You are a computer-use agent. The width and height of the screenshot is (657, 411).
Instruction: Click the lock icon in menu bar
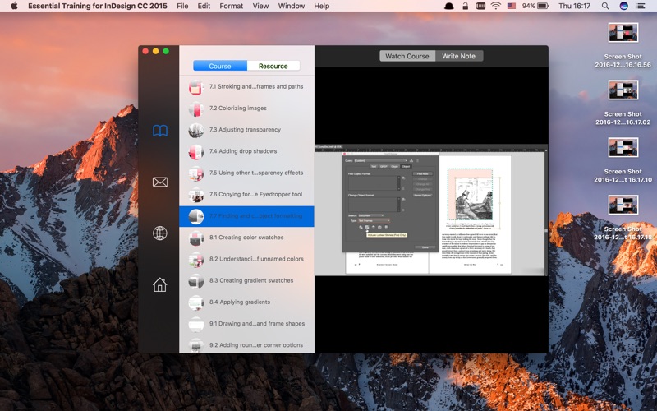click(x=465, y=6)
